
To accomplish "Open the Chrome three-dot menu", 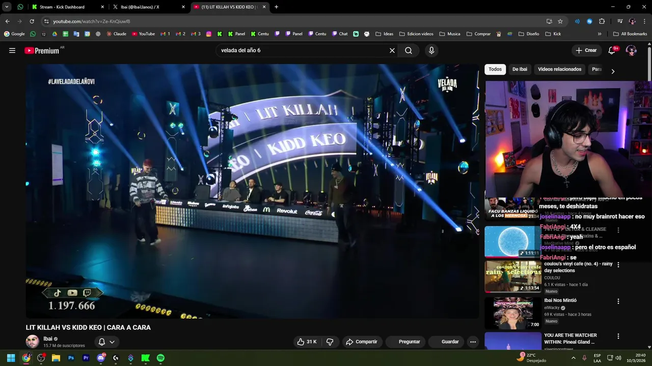I will 644,21.
